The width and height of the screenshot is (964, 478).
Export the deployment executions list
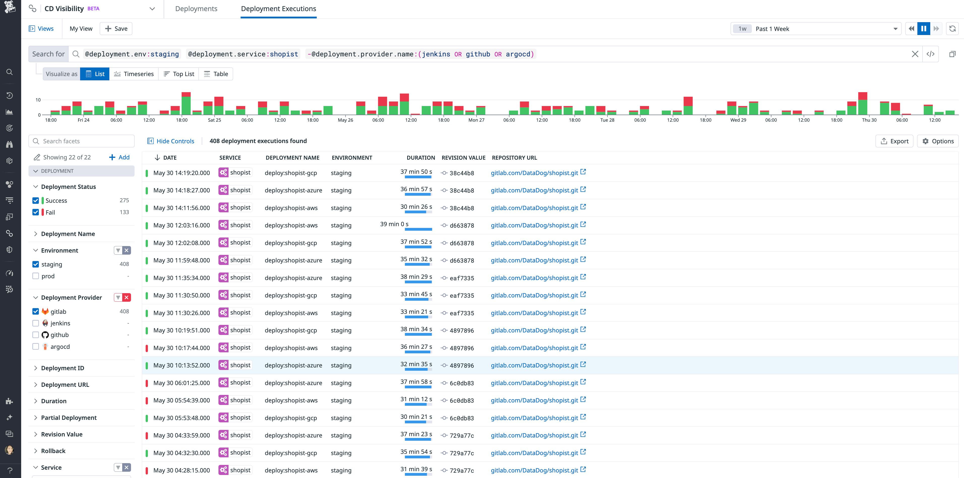point(894,141)
